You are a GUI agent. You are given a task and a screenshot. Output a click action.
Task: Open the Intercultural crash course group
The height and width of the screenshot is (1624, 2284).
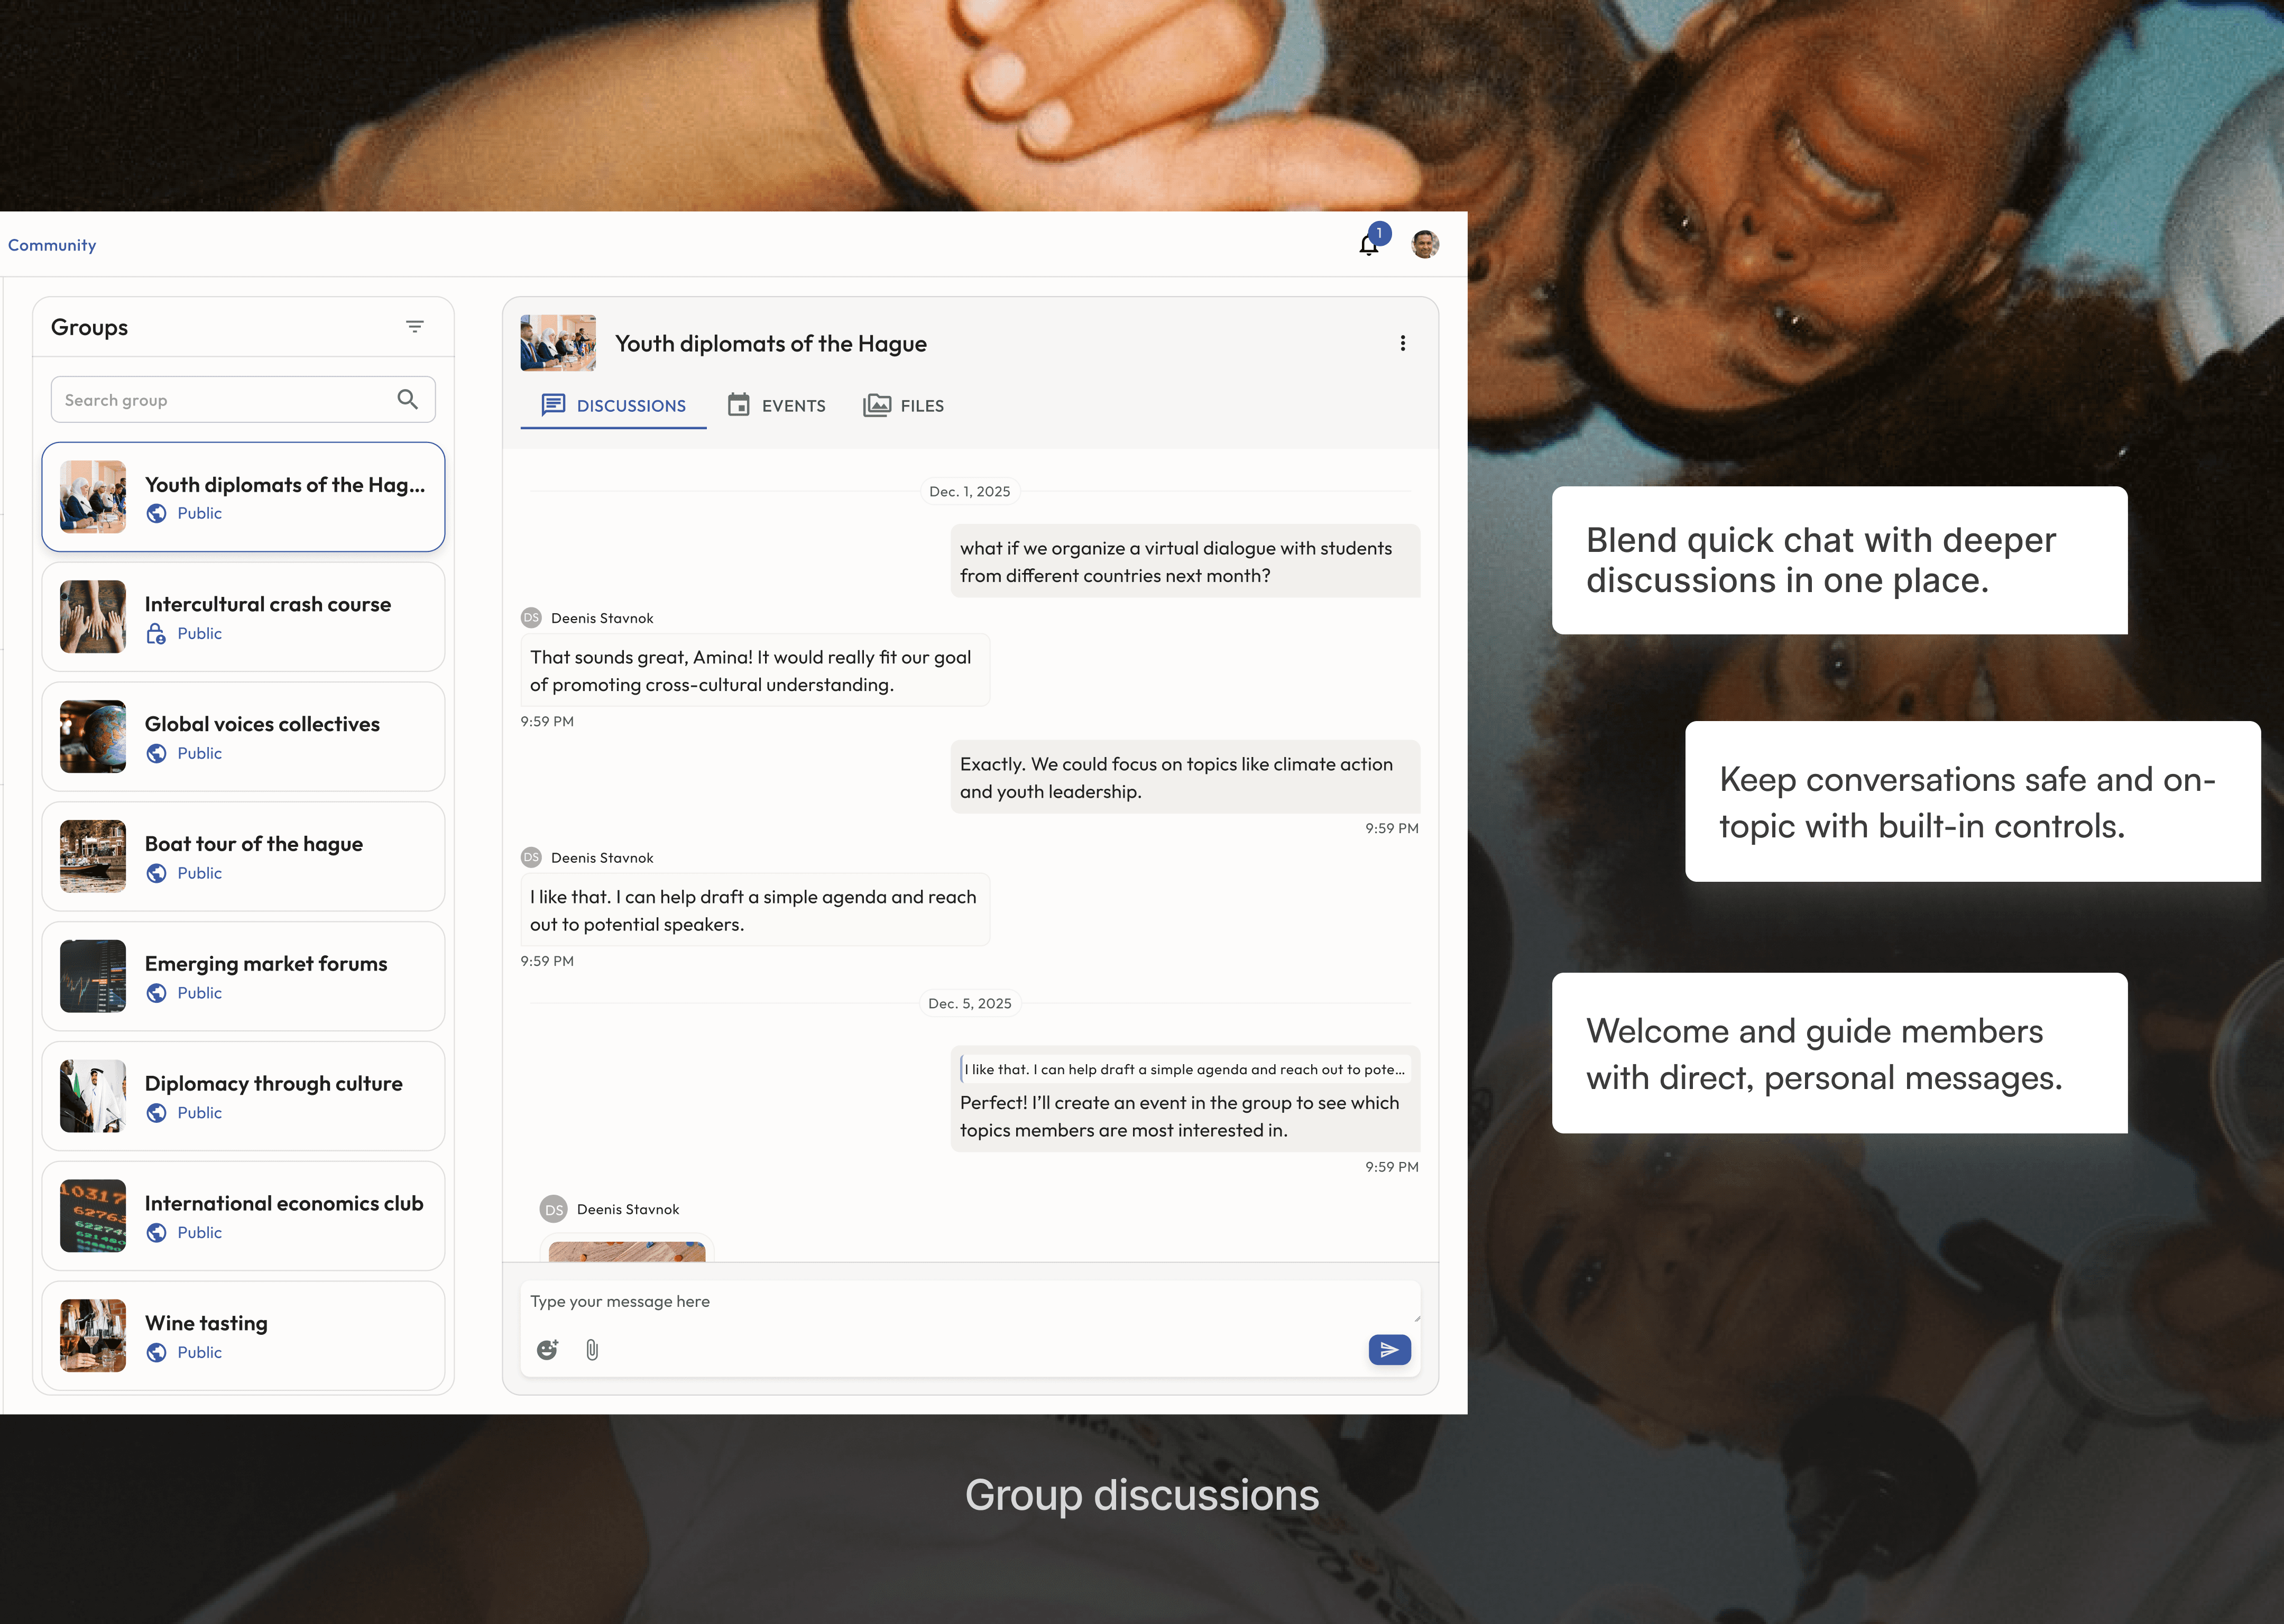pos(243,617)
